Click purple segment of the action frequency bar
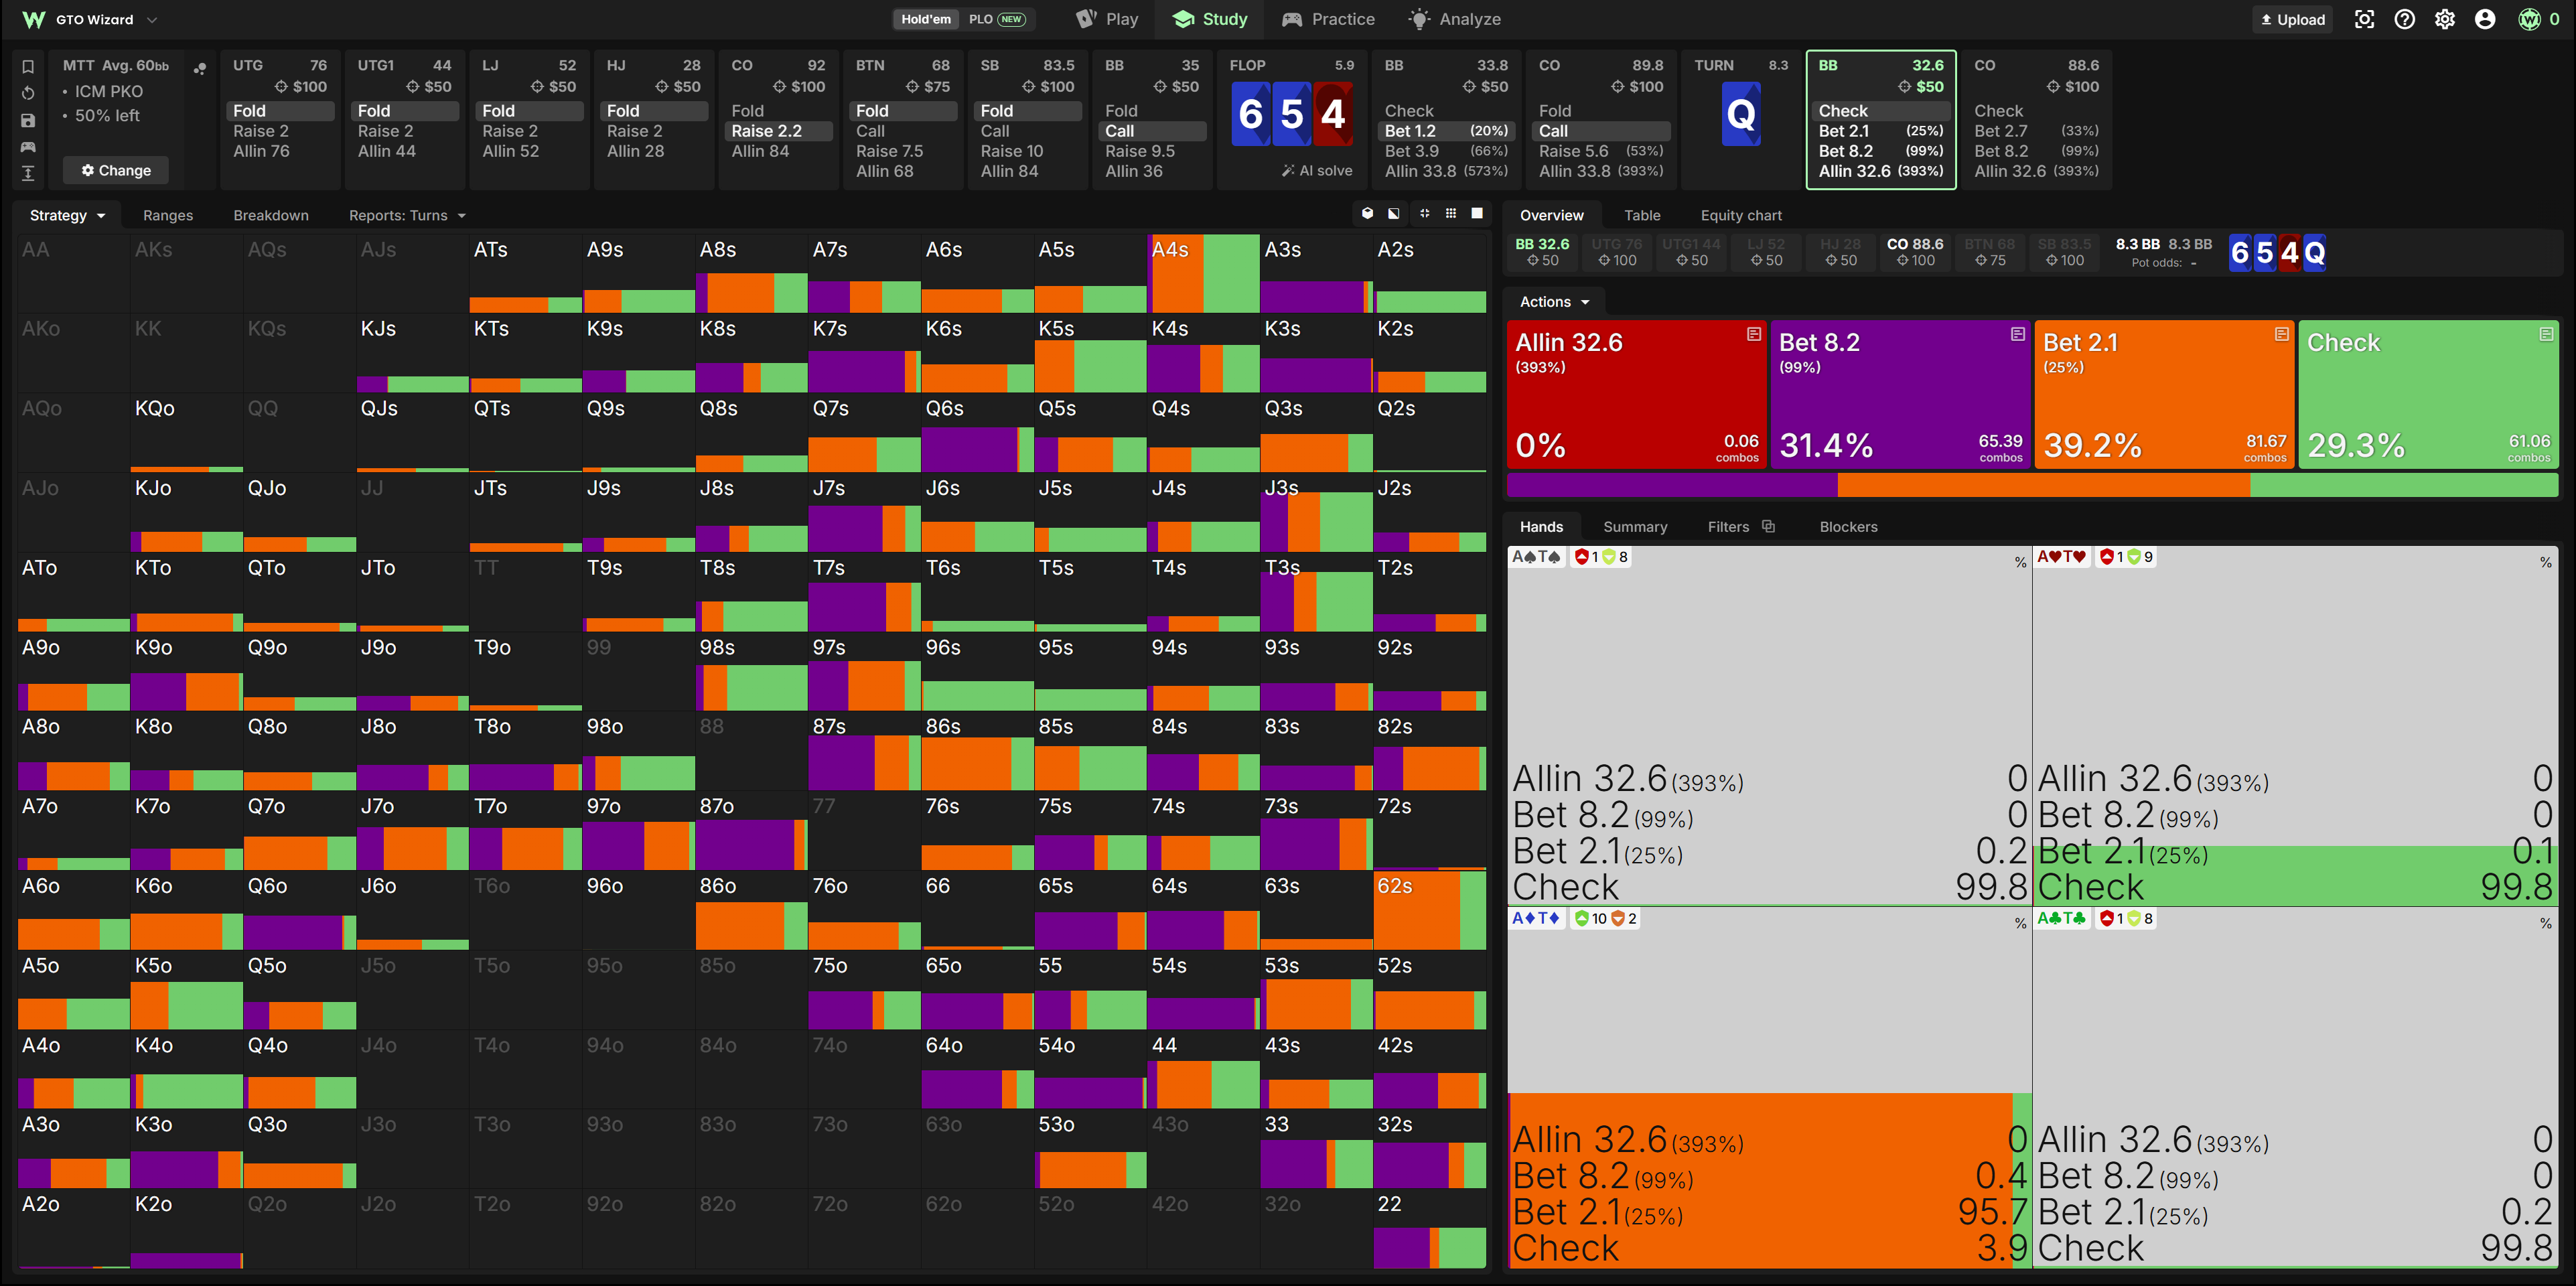 click(x=1672, y=485)
